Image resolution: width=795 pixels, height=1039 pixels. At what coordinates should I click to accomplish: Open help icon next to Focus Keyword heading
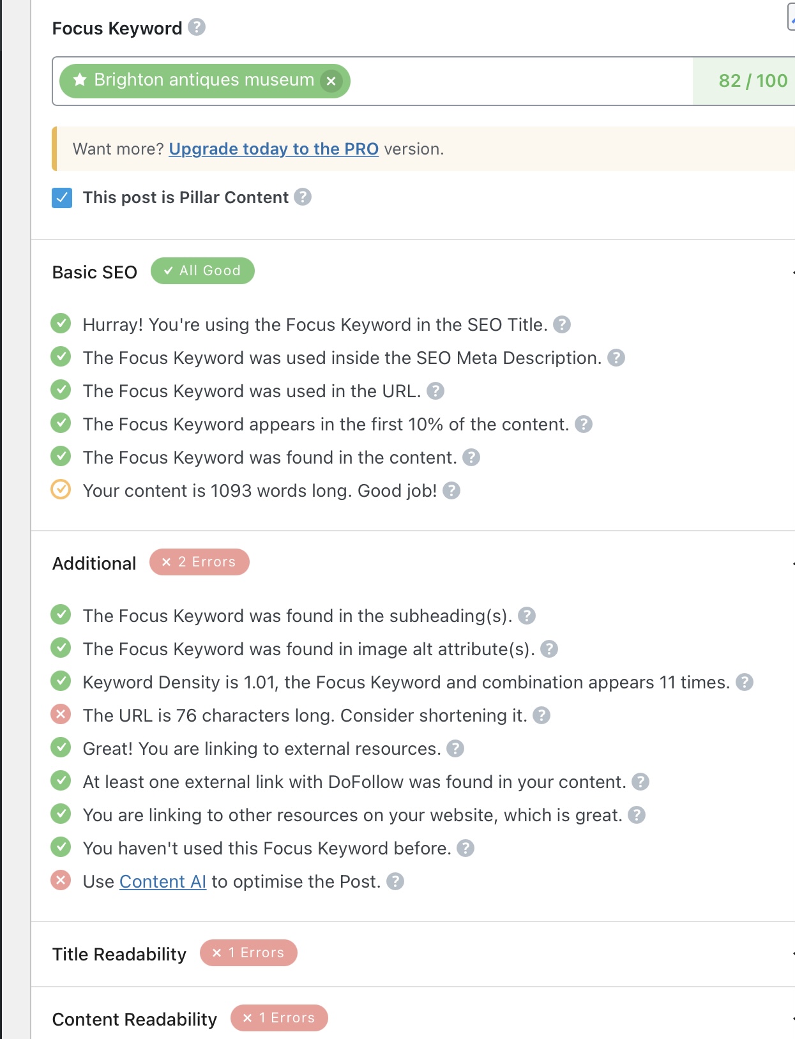click(197, 27)
